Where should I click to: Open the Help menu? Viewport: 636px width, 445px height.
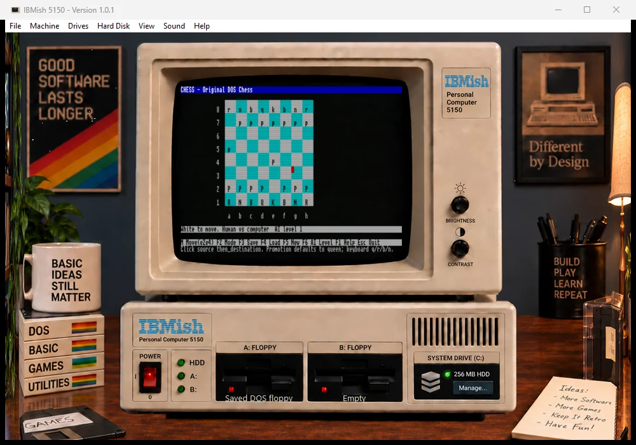[x=202, y=26]
